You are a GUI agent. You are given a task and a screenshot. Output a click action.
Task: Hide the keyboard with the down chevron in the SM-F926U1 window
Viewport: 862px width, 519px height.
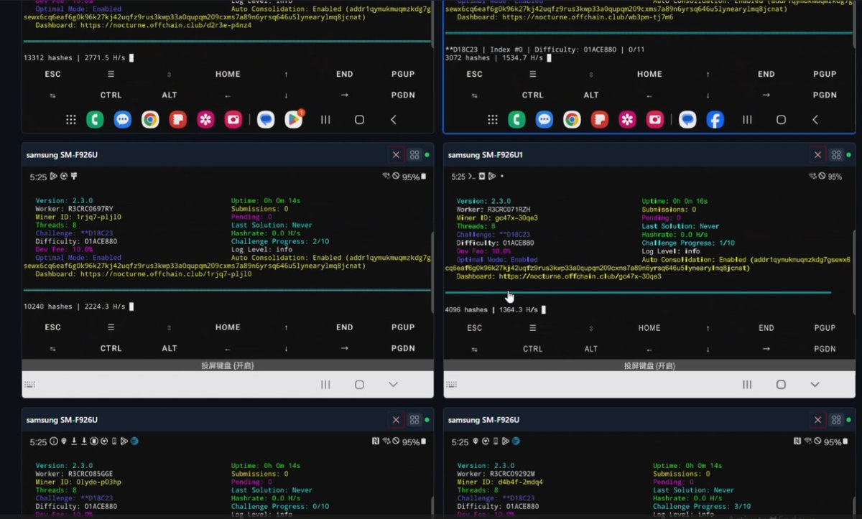click(x=815, y=385)
